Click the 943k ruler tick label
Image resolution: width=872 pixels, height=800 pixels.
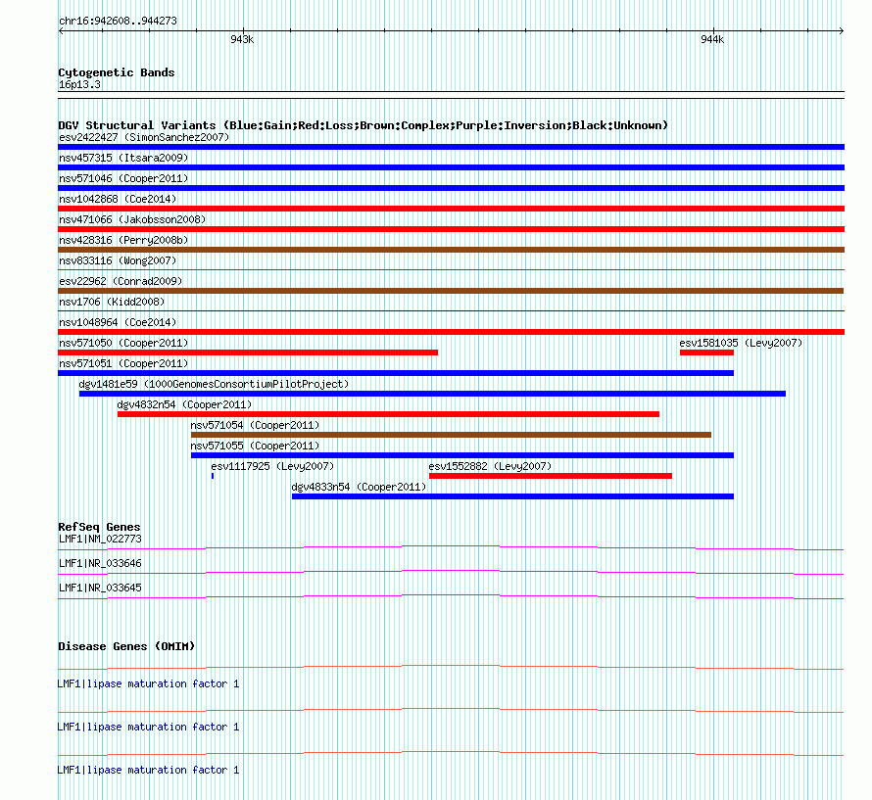coord(242,39)
